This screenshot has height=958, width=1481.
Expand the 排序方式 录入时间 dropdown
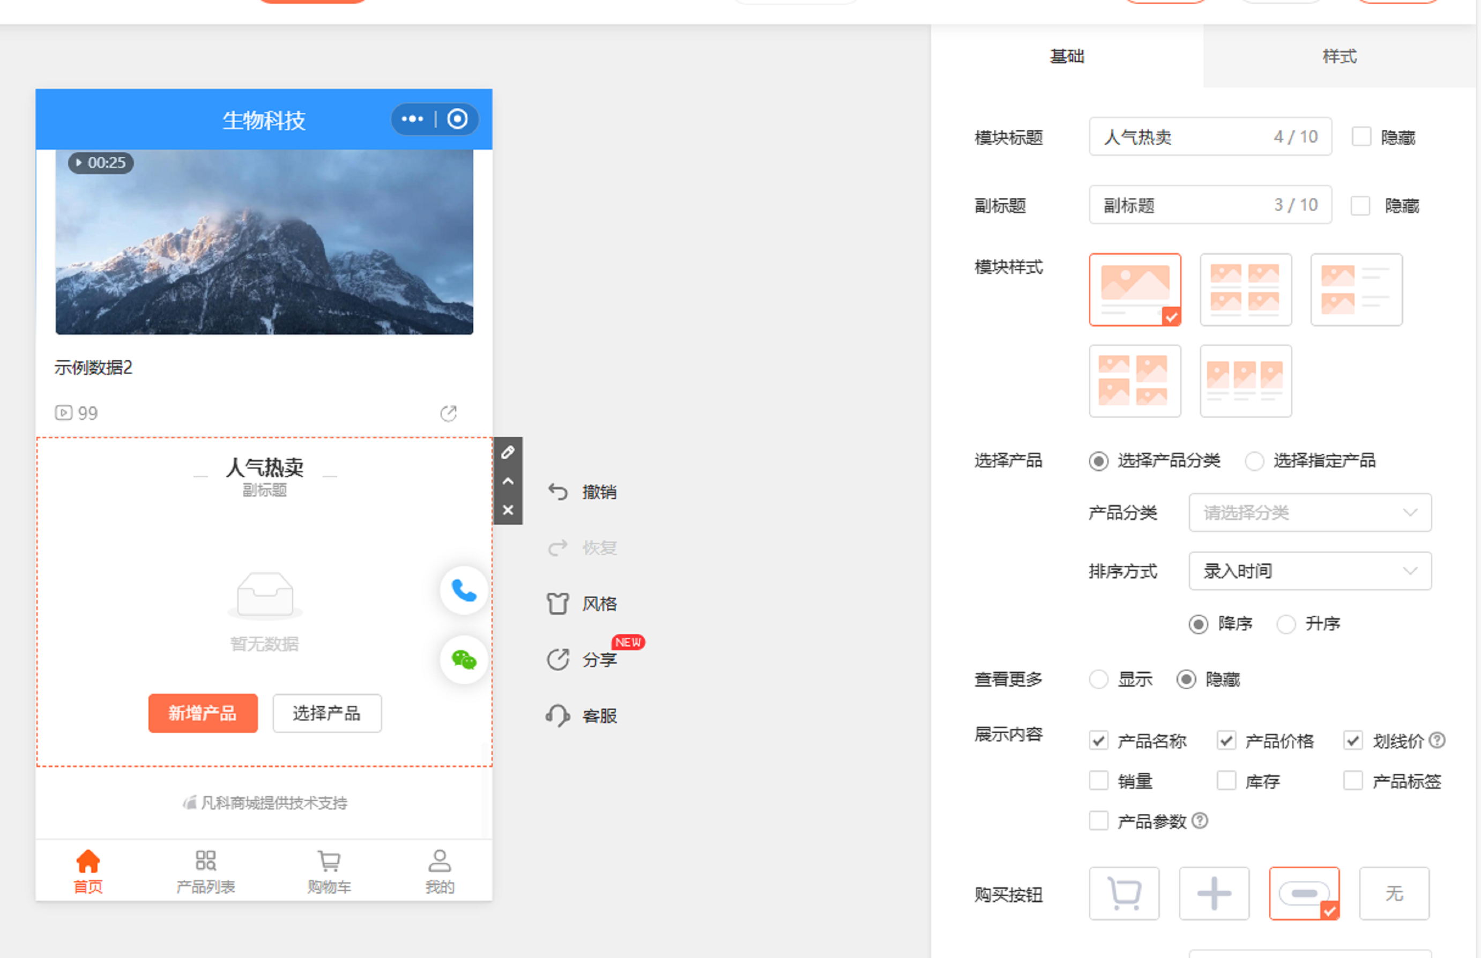point(1309,571)
